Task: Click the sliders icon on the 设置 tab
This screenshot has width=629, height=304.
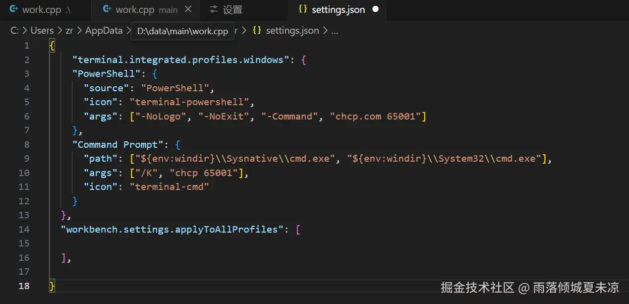Action: pos(214,9)
